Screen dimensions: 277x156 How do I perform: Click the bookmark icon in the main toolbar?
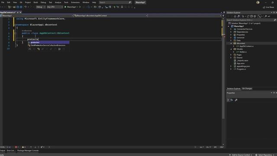[122, 7]
